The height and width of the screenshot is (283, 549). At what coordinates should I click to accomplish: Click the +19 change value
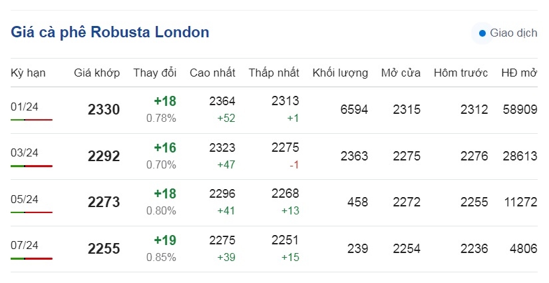(165, 240)
